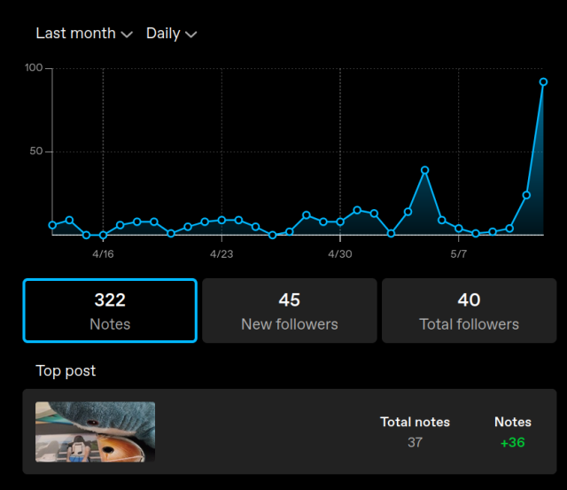Click the "Top post" heading

pyautogui.click(x=66, y=370)
